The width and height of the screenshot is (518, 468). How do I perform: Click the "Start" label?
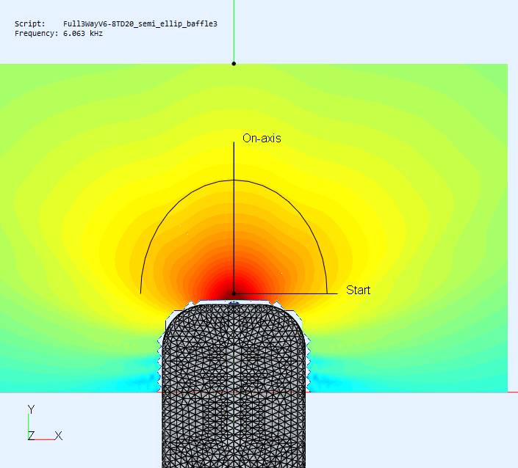(358, 290)
